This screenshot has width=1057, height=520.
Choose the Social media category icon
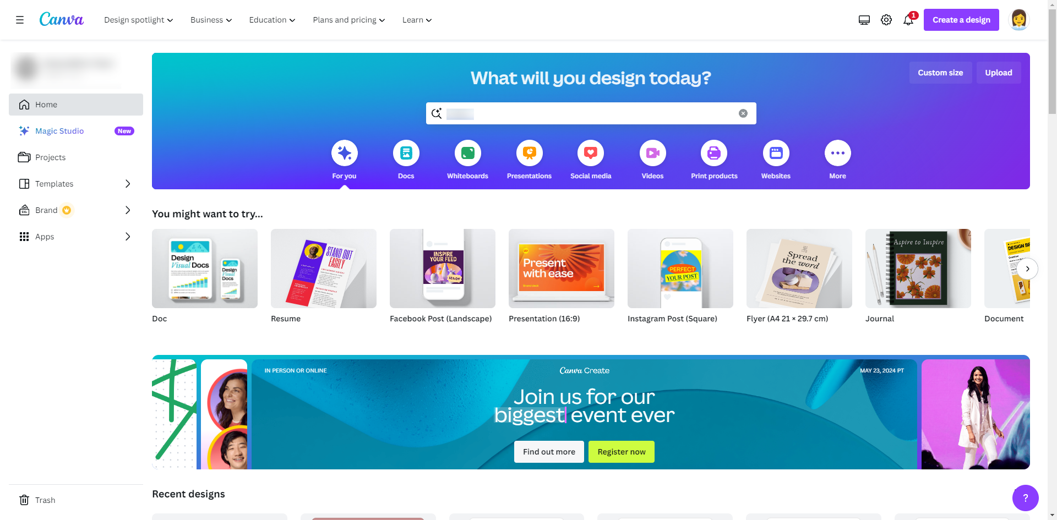click(x=591, y=153)
